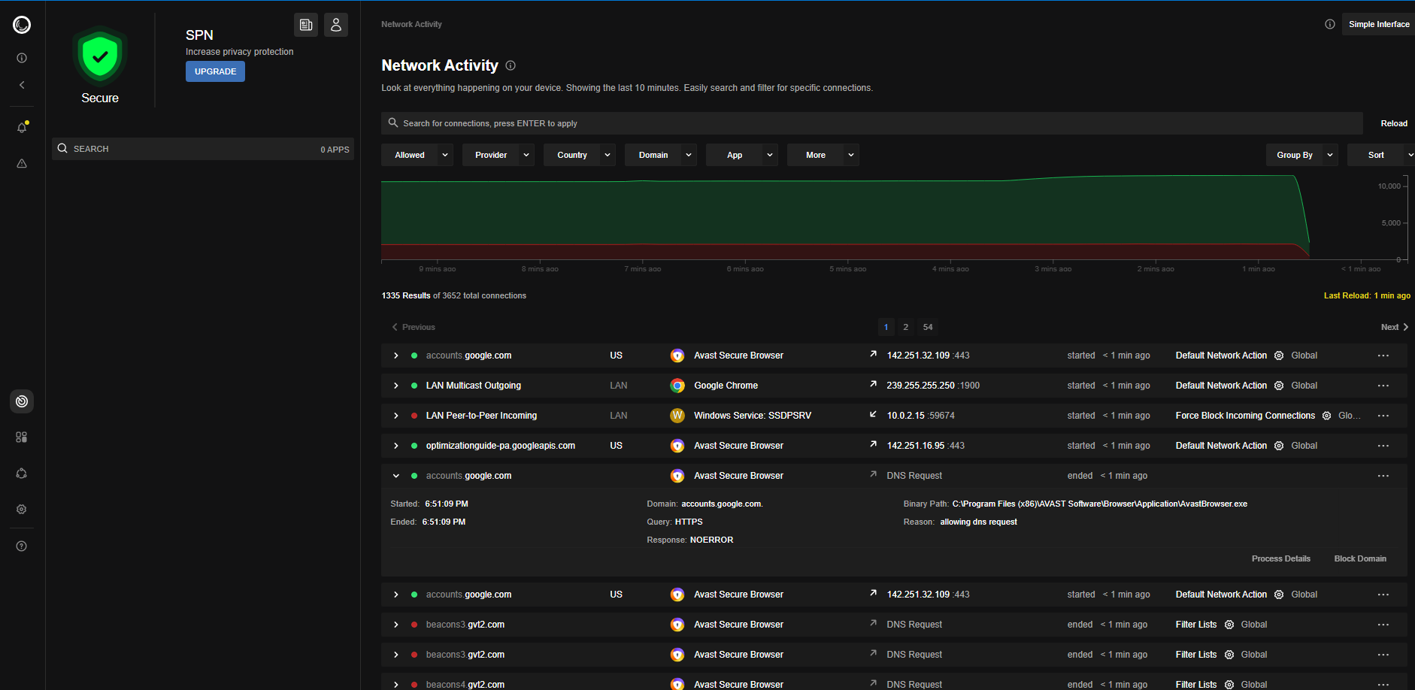
Task: Expand the LAN Peer-to-Peer Incoming row
Action: pos(396,416)
